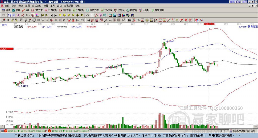
Task: Click the 日K线 label
Action: pyautogui.click(x=4, y=25)
